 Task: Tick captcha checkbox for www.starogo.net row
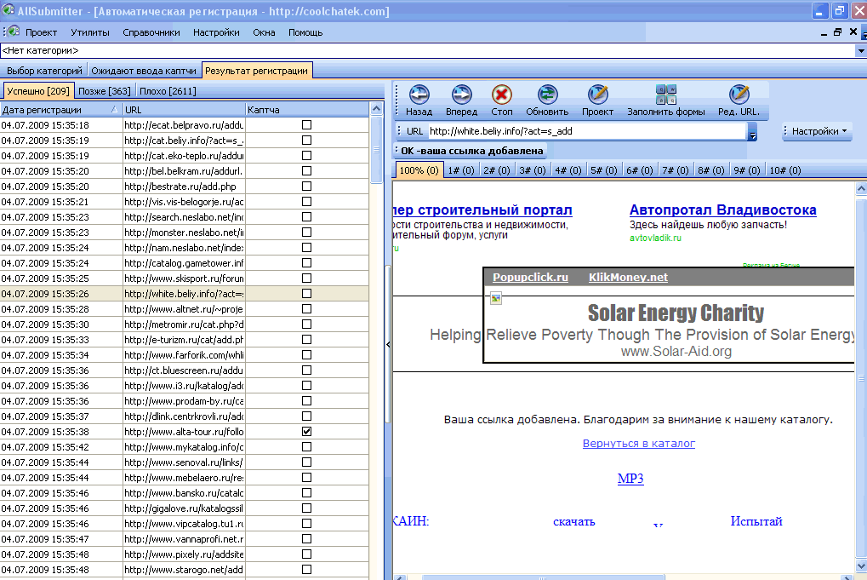[306, 570]
